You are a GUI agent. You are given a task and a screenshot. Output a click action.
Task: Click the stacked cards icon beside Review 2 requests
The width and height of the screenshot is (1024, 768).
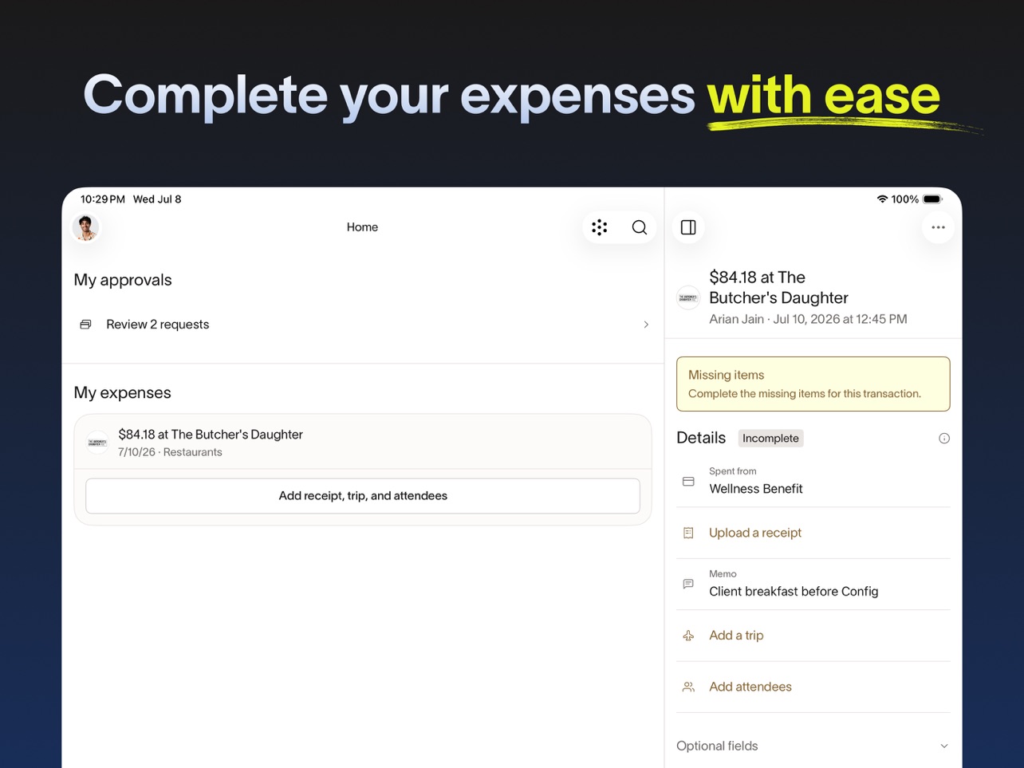coord(85,325)
